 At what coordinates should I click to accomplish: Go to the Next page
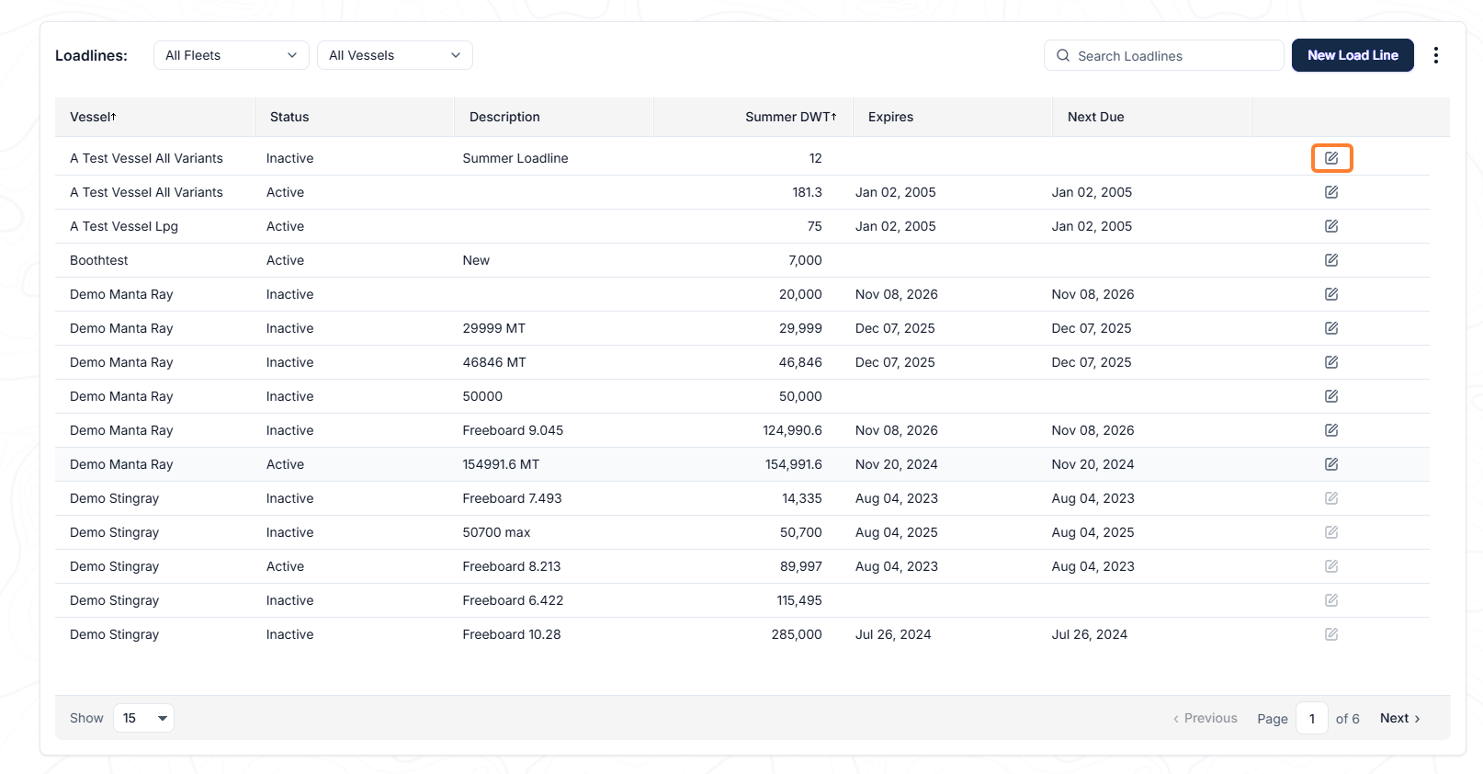(x=1400, y=718)
